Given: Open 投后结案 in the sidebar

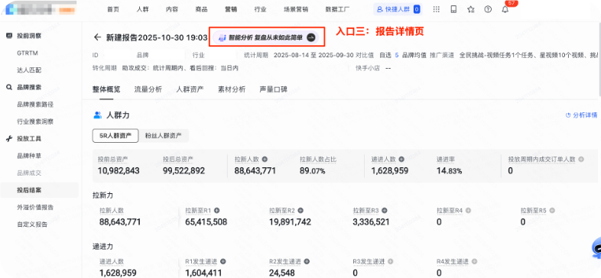Looking at the screenshot, I should (29, 190).
